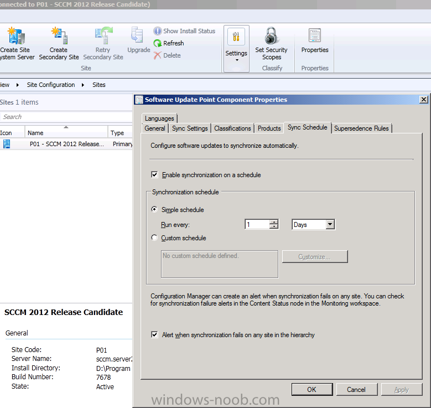The height and width of the screenshot is (408, 431).
Task: Click the Search box in Sites list
Action: click(x=66, y=117)
